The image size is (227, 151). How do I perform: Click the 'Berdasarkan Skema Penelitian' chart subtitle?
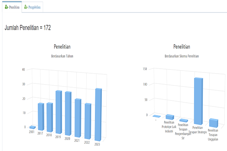click(x=182, y=56)
